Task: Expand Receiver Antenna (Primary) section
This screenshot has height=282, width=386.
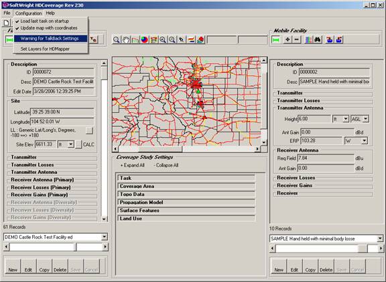Action: [x=52, y=180]
